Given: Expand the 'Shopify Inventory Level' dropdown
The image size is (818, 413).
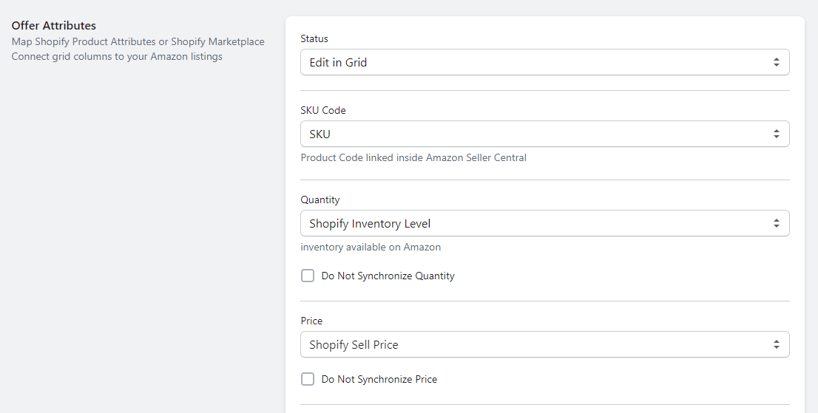Looking at the screenshot, I should [544, 223].
